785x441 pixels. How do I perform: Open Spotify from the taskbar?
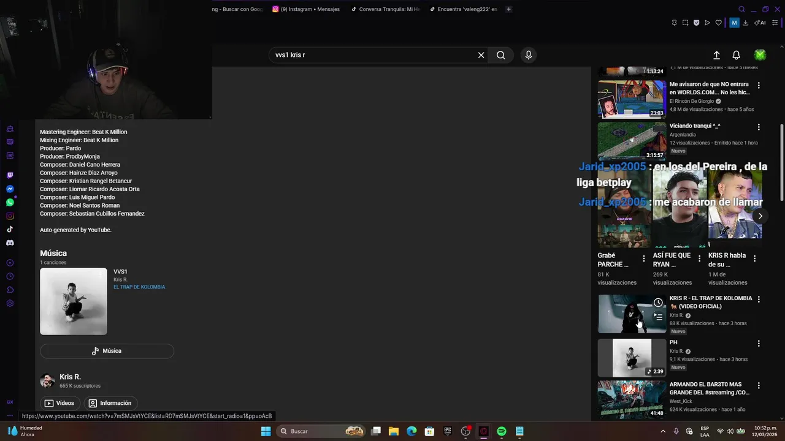502,431
